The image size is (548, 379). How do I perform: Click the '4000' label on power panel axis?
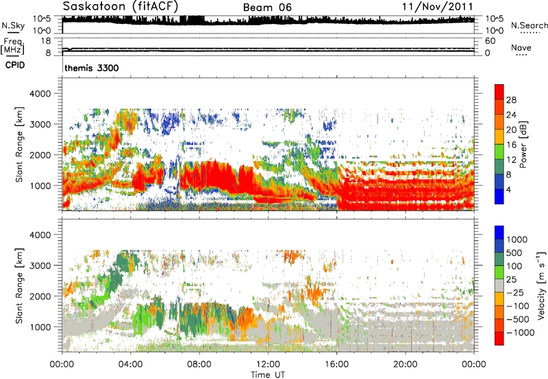click(40, 94)
